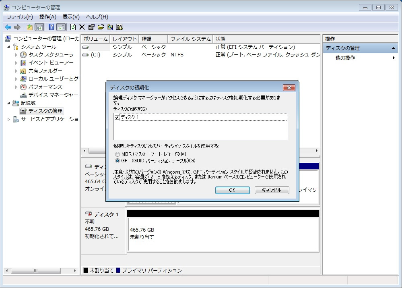The width and height of the screenshot is (402, 288).
Task: Expand the タスク スケジューラ node arrow
Action: coord(16,55)
